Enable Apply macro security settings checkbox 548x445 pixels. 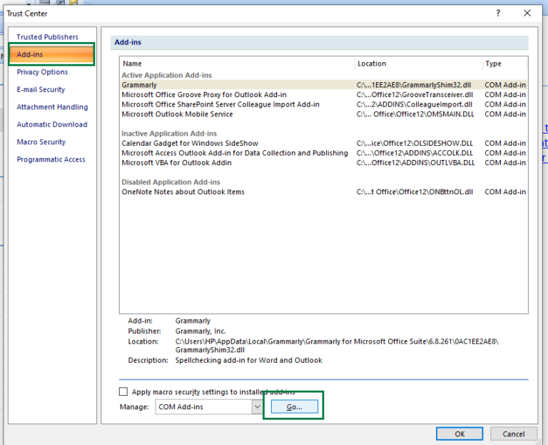(123, 391)
